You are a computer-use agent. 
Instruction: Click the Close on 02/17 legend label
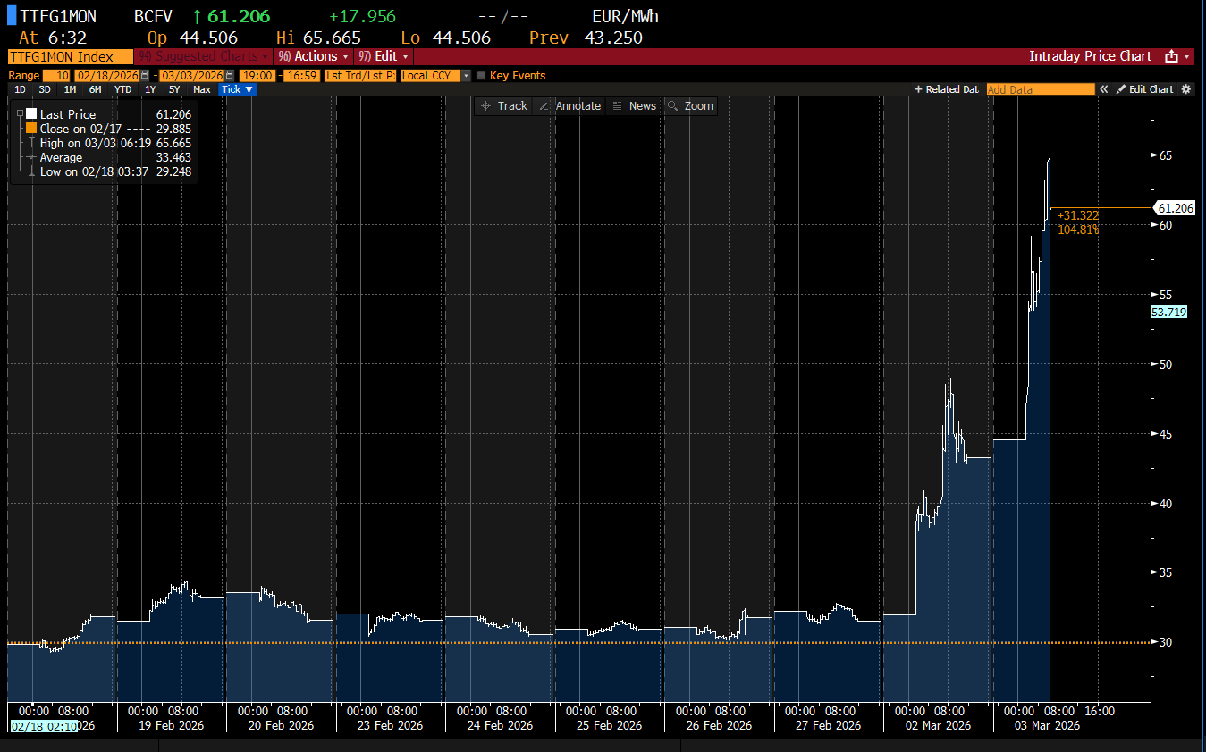pyautogui.click(x=80, y=129)
